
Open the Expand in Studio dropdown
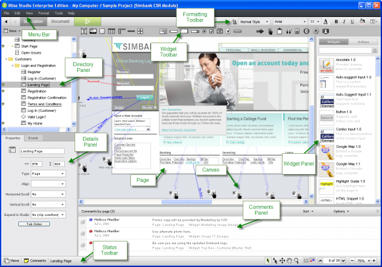click(48, 215)
